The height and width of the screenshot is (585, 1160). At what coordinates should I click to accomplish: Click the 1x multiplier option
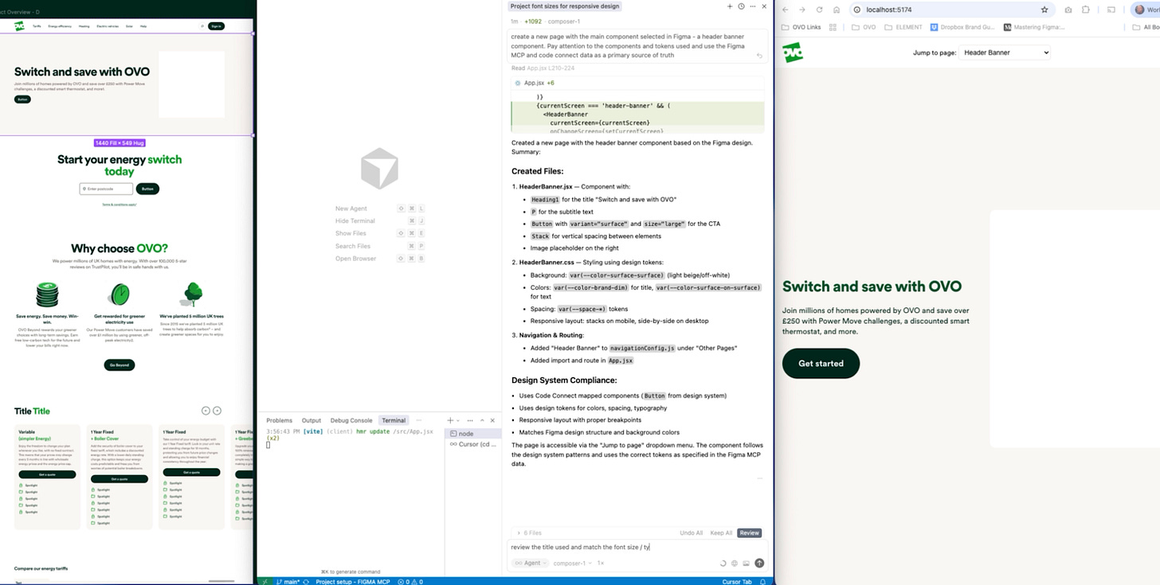(x=601, y=563)
